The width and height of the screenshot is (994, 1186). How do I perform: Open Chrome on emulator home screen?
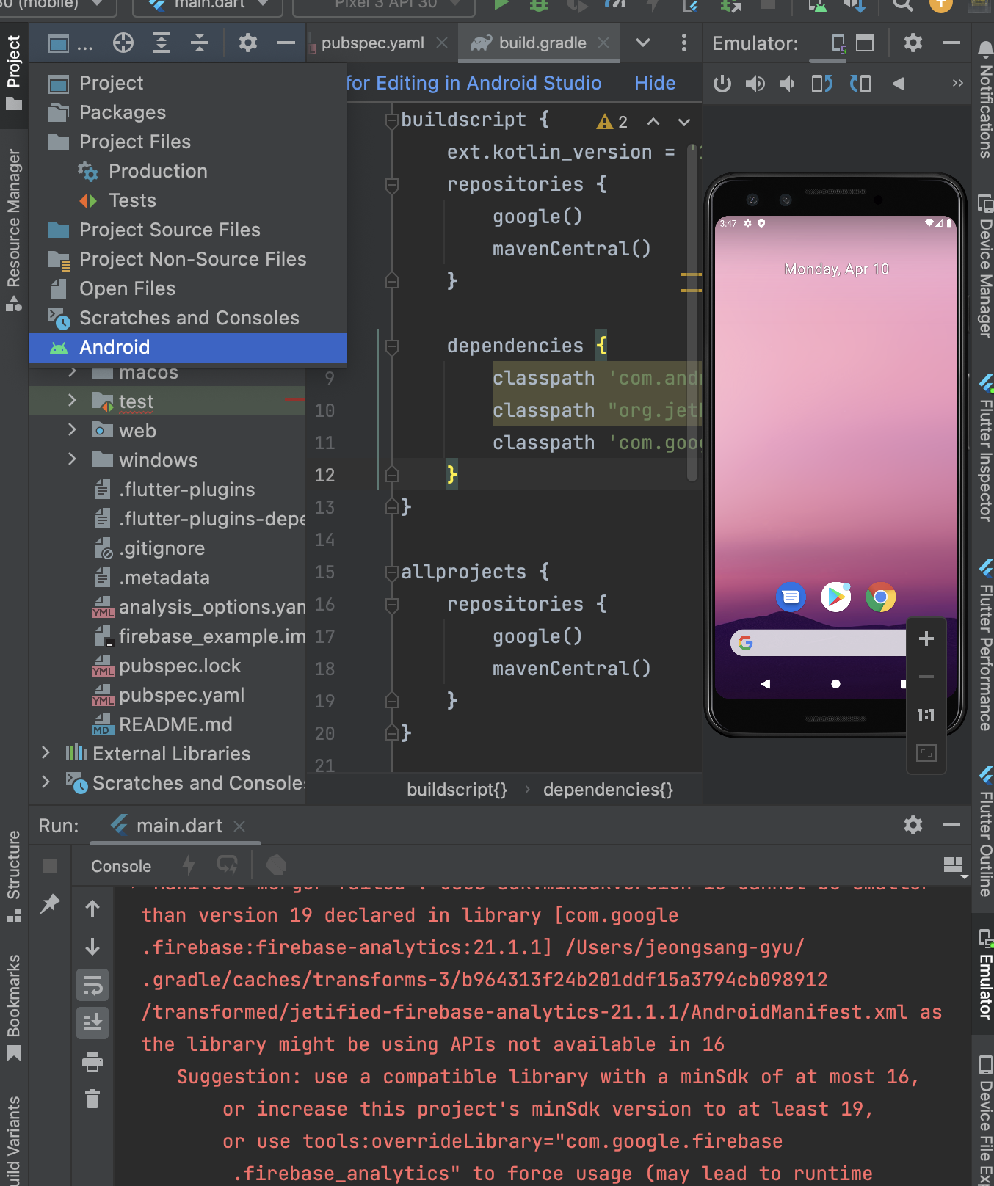point(880,597)
